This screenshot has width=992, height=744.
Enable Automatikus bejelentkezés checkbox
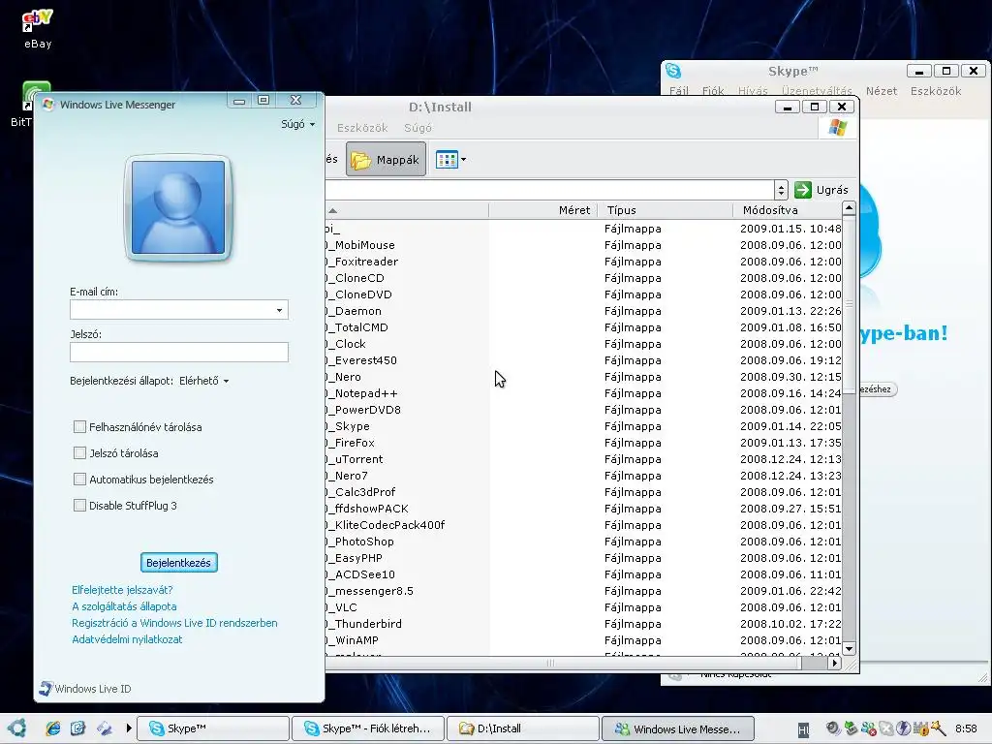[x=79, y=479]
